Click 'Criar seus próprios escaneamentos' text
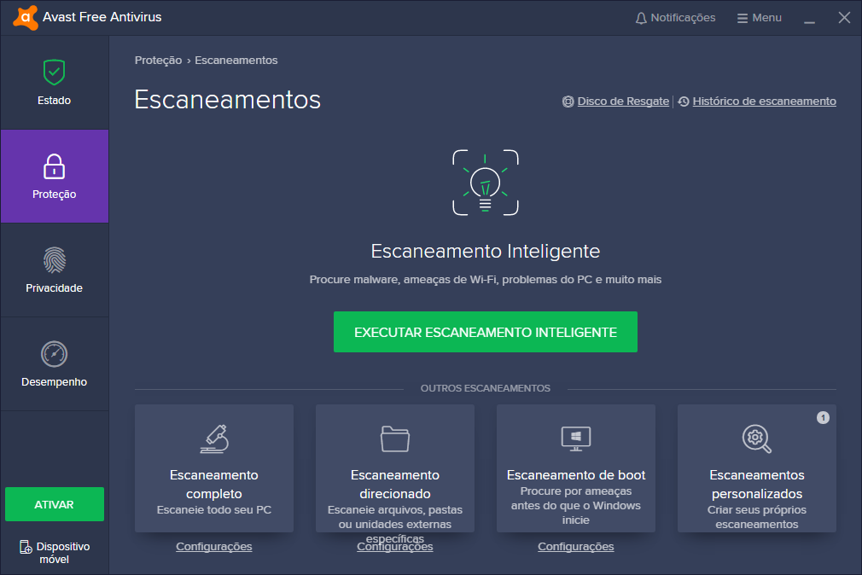 pos(756,517)
